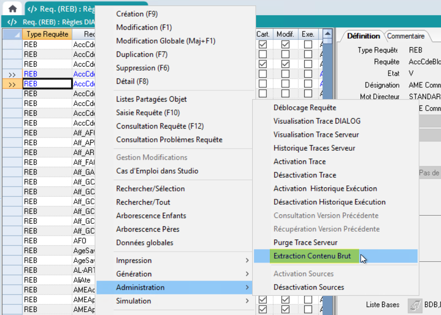441x315 pixels.
Task: Click the code icon in the Req. (REB) tab
Action: 32,8
